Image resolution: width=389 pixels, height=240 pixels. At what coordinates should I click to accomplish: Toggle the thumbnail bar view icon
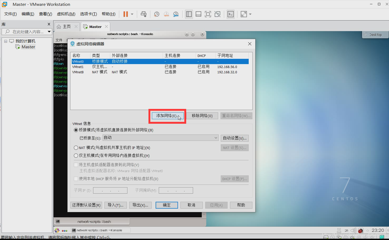click(198, 14)
